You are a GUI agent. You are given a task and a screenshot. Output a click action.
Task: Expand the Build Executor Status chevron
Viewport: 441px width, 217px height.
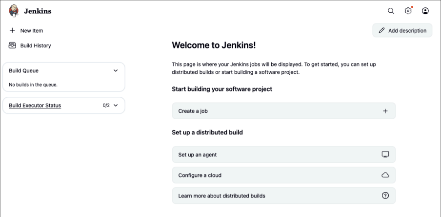coord(116,106)
